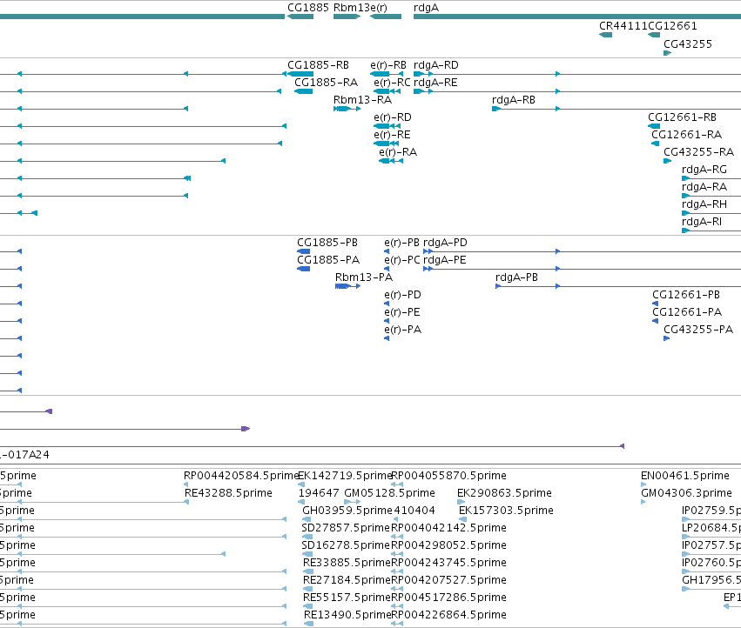Click the CR44111 gene label
Image resolution: width=741 pixels, height=628 pixels.
click(623, 26)
